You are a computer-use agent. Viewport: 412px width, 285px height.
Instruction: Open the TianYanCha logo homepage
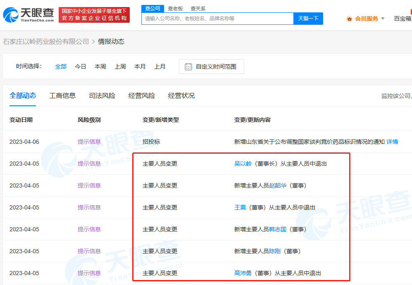point(29,15)
